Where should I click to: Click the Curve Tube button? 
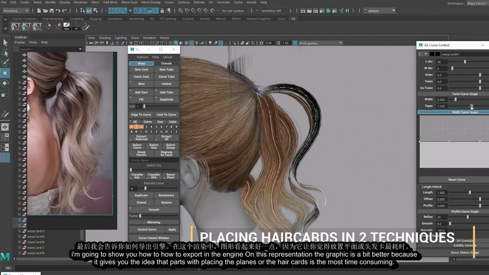[166, 77]
